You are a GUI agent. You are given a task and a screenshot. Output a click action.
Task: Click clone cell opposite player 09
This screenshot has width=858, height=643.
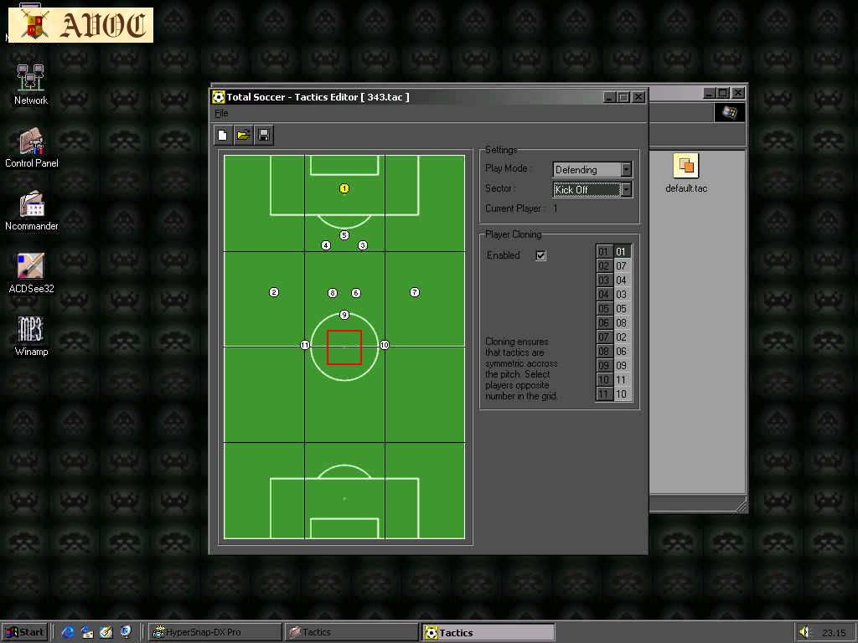[x=623, y=365]
